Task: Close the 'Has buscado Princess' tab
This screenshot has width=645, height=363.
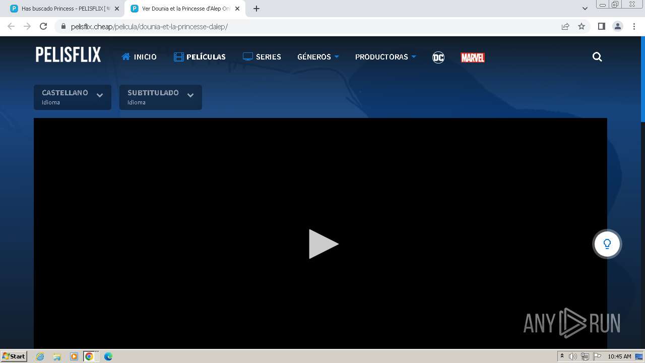Action: [x=117, y=9]
